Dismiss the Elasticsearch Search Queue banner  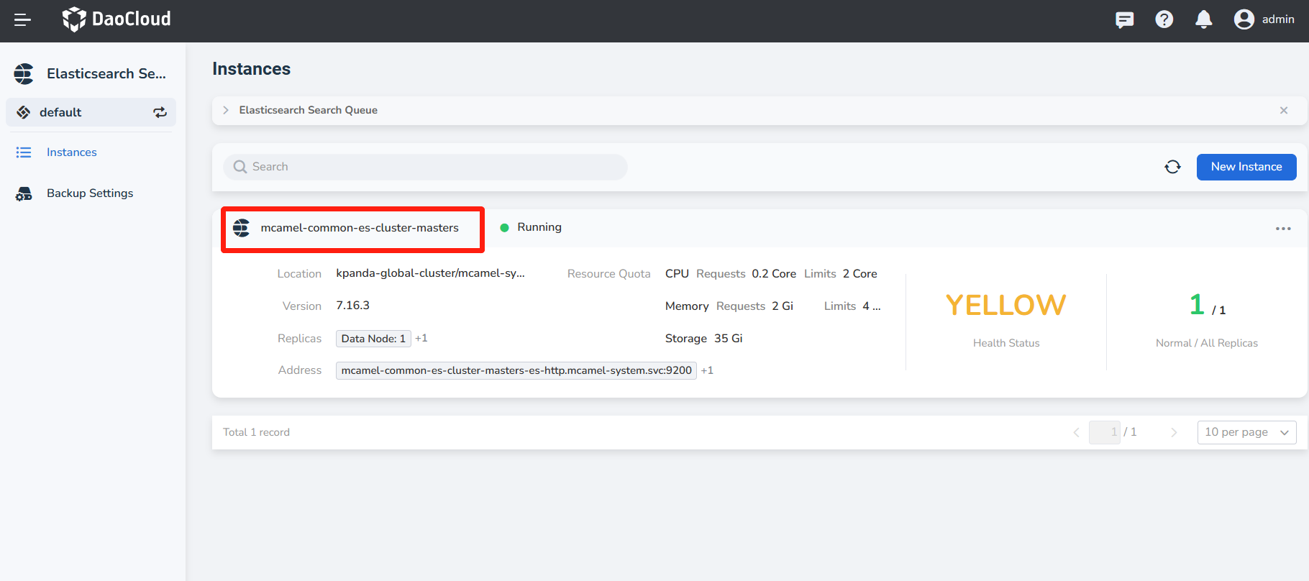click(x=1283, y=110)
